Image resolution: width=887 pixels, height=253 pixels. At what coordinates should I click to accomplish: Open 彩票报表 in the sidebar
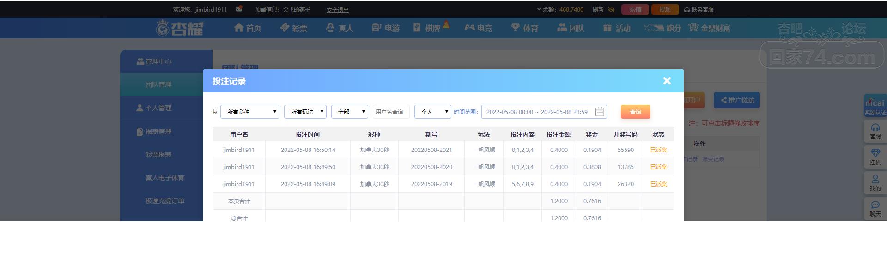[158, 155]
